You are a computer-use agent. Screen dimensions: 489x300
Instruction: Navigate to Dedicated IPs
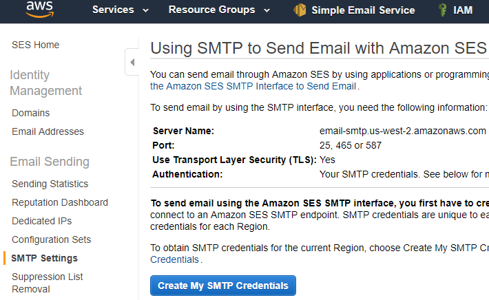tap(41, 221)
